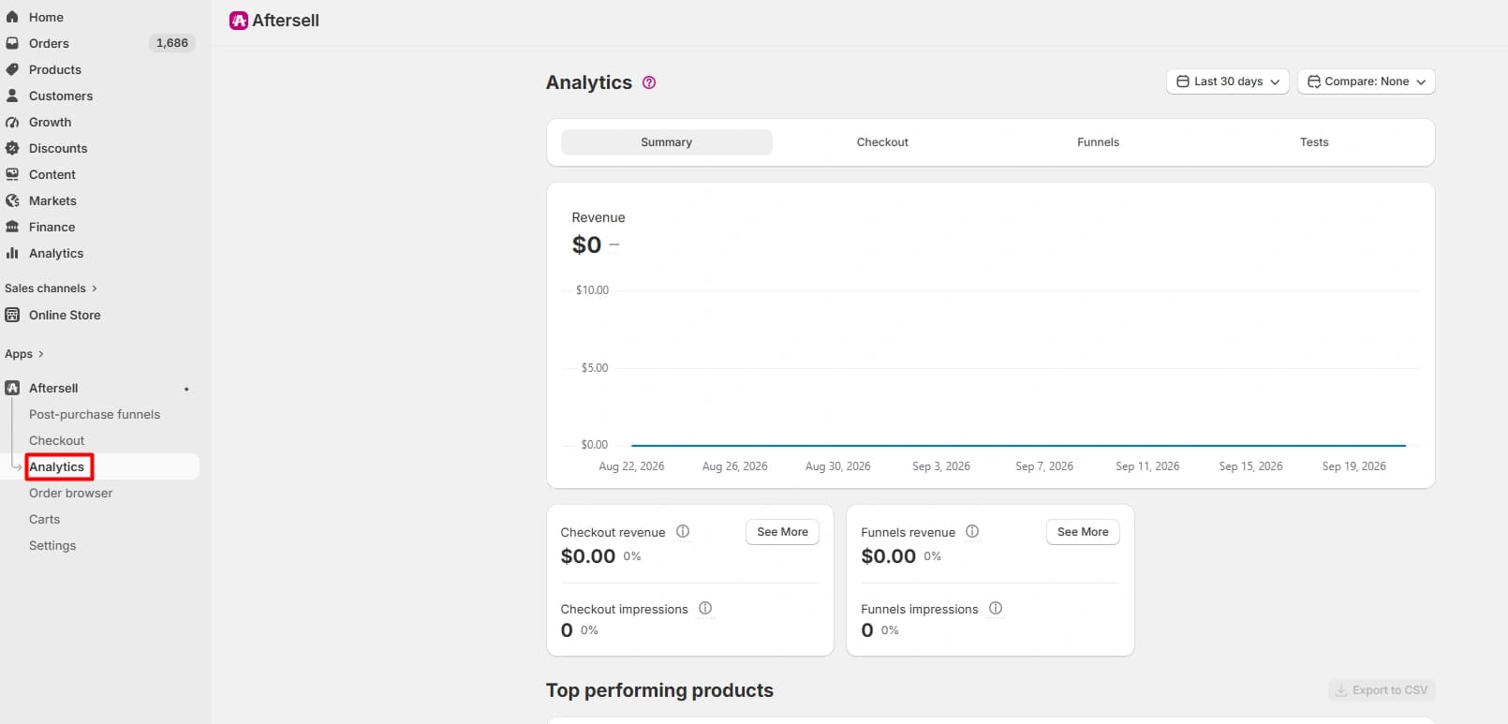Click info icon next to Checkout revenue
This screenshot has height=724, width=1508.
(683, 531)
